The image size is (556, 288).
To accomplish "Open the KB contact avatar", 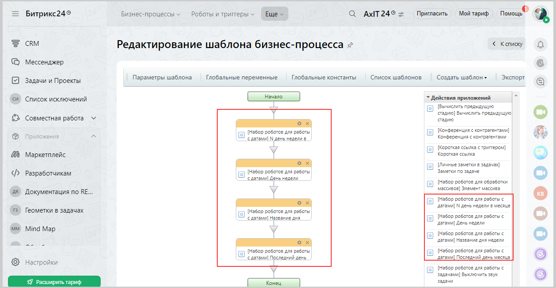I will pos(540,193).
